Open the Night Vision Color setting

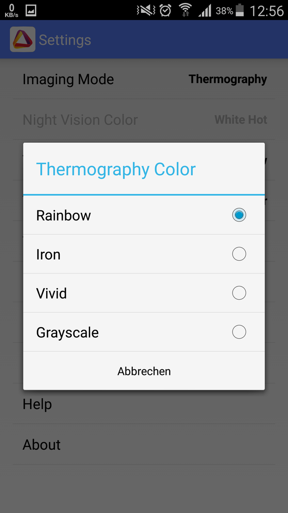coord(144,120)
